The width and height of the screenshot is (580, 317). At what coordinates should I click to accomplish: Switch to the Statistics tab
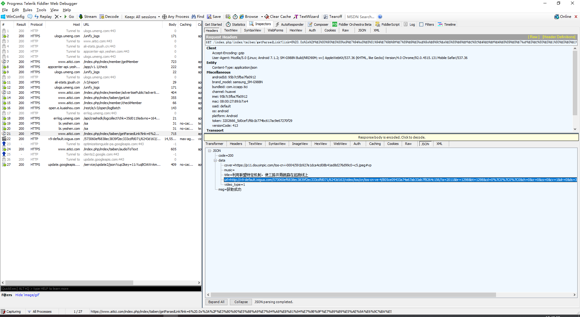(235, 25)
